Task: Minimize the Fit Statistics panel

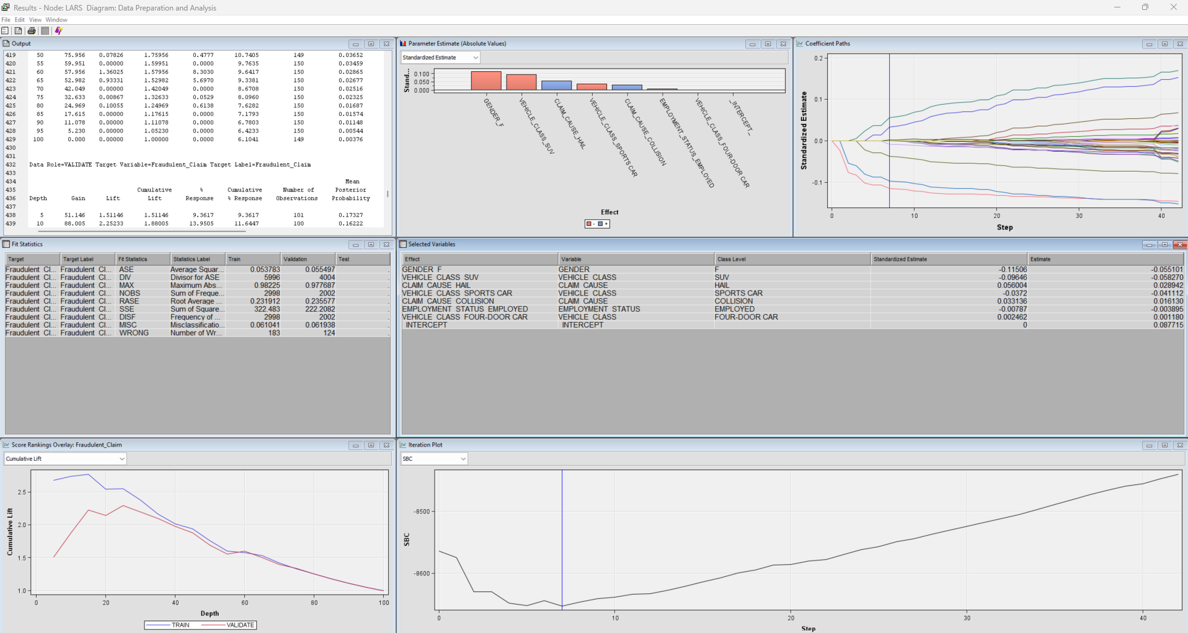Action: click(355, 245)
